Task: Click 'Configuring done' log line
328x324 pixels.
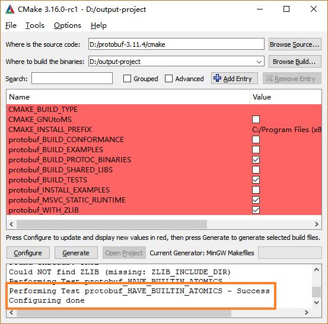Action: point(47,300)
